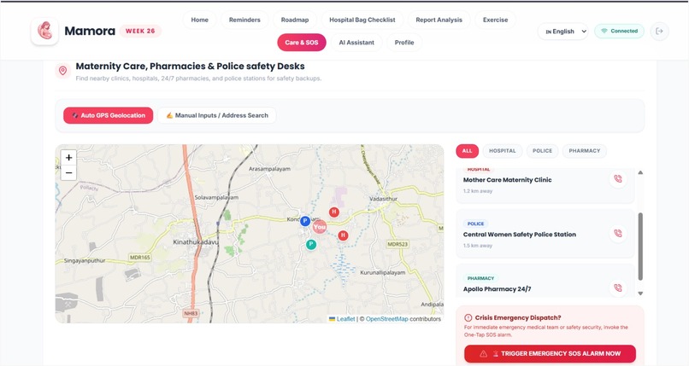
Task: Zoom out on the map
Action: [68, 172]
